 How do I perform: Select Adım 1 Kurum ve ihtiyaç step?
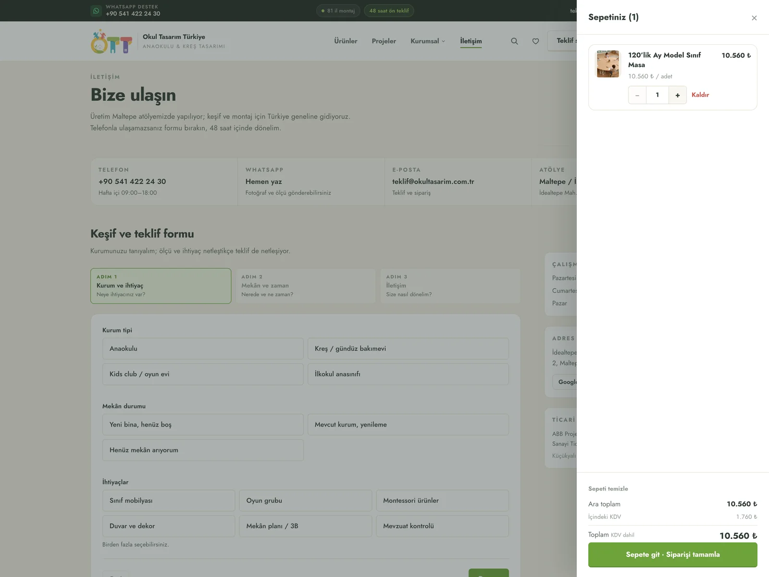[161, 286]
